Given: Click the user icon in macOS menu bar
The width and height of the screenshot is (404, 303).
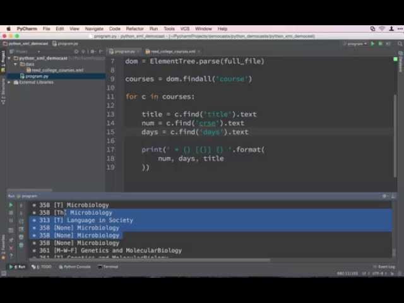Looking at the screenshot, I should [x=391, y=28].
